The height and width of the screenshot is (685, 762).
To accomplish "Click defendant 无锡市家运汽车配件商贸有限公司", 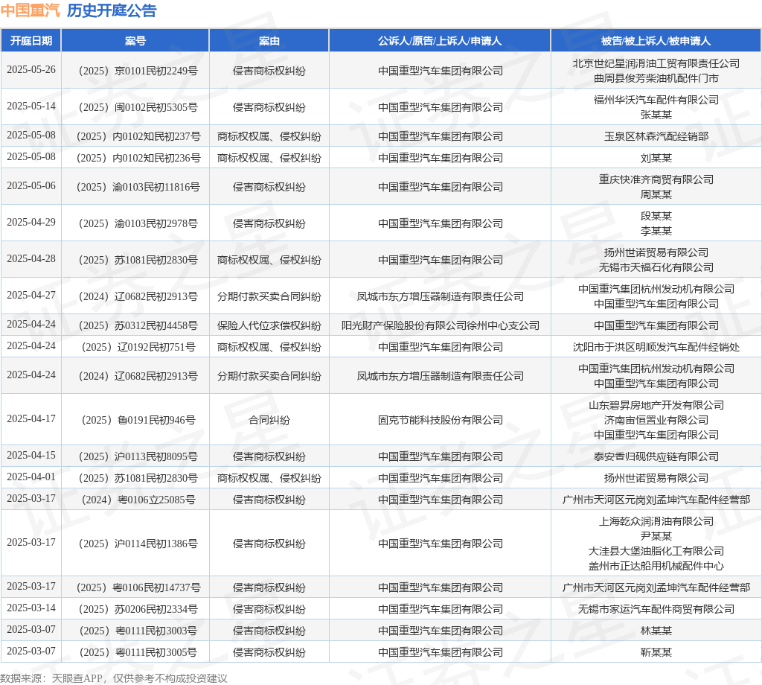I will pos(656,609).
